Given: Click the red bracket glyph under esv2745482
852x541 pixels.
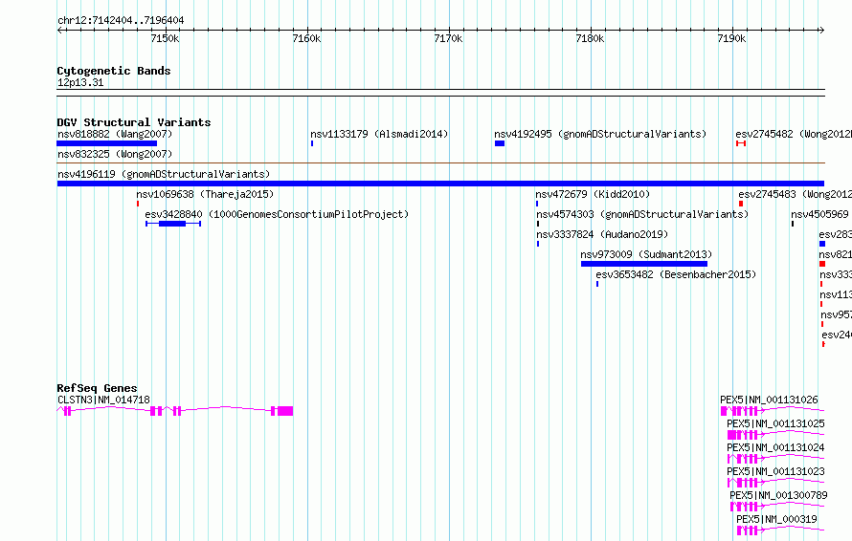Looking at the screenshot, I should pos(741,143).
